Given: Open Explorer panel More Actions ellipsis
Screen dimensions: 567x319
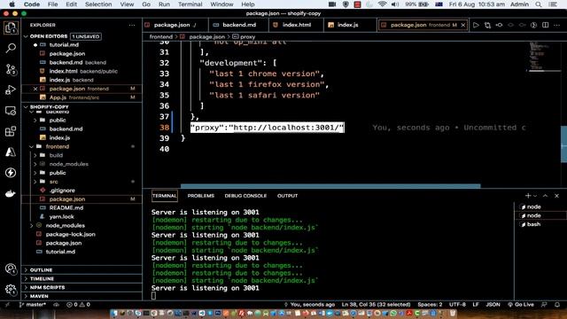Looking at the screenshot, I should (132, 25).
